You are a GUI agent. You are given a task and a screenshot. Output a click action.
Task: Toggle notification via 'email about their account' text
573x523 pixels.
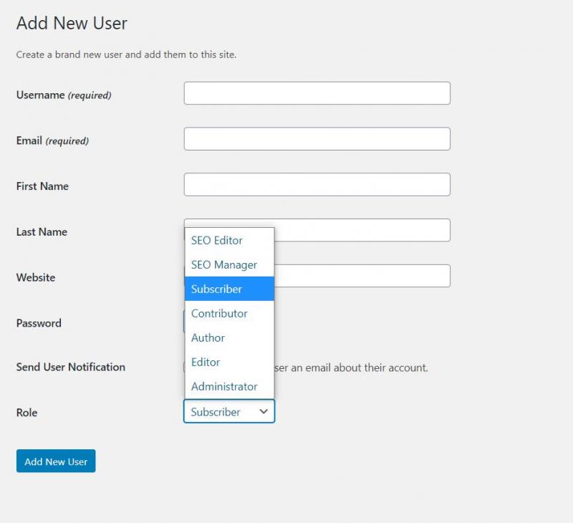pyautogui.click(x=351, y=368)
